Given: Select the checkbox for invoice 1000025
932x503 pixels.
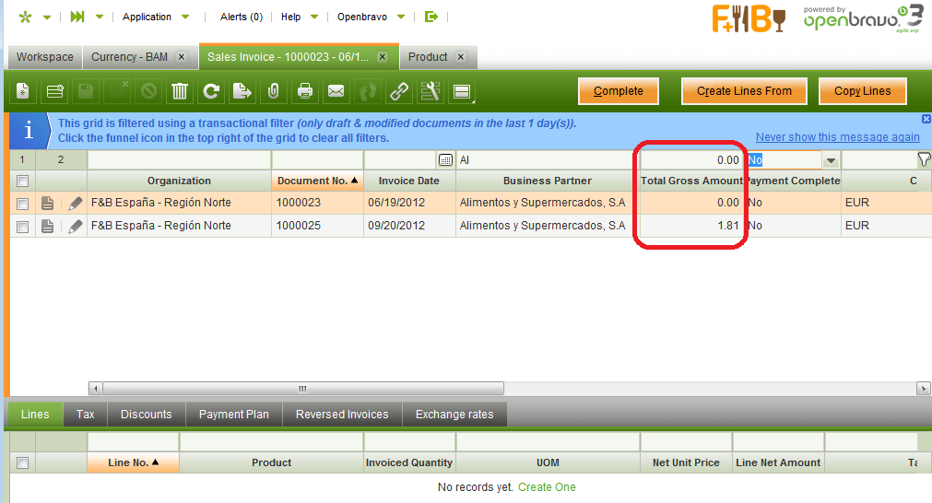Looking at the screenshot, I should tap(23, 226).
